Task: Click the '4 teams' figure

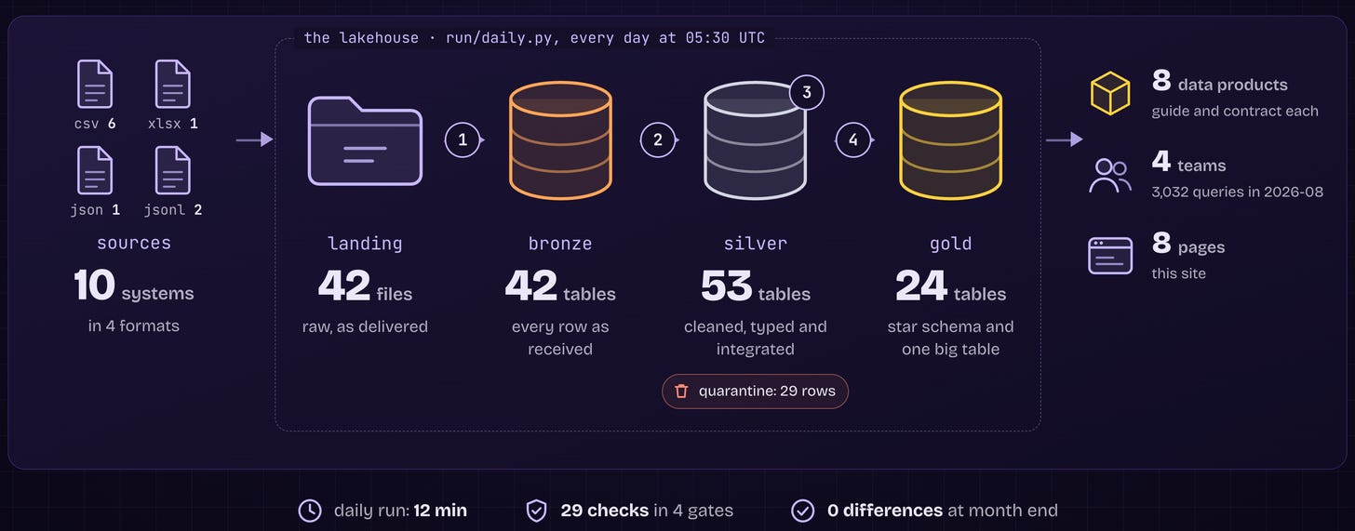Action: pyautogui.click(x=1188, y=163)
